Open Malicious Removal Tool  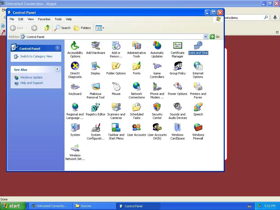tap(95, 87)
